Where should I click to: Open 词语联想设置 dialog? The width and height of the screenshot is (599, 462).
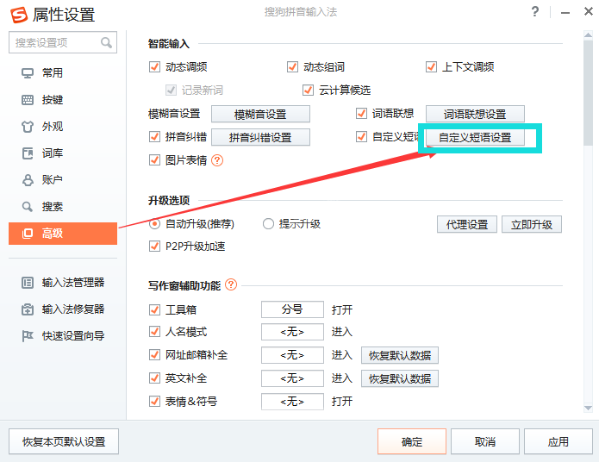click(x=475, y=114)
